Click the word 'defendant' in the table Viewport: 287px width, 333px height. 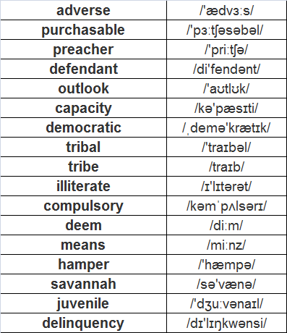click(x=83, y=69)
